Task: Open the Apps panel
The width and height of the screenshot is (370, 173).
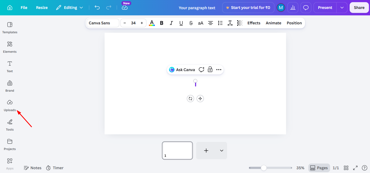Action: pos(10,164)
